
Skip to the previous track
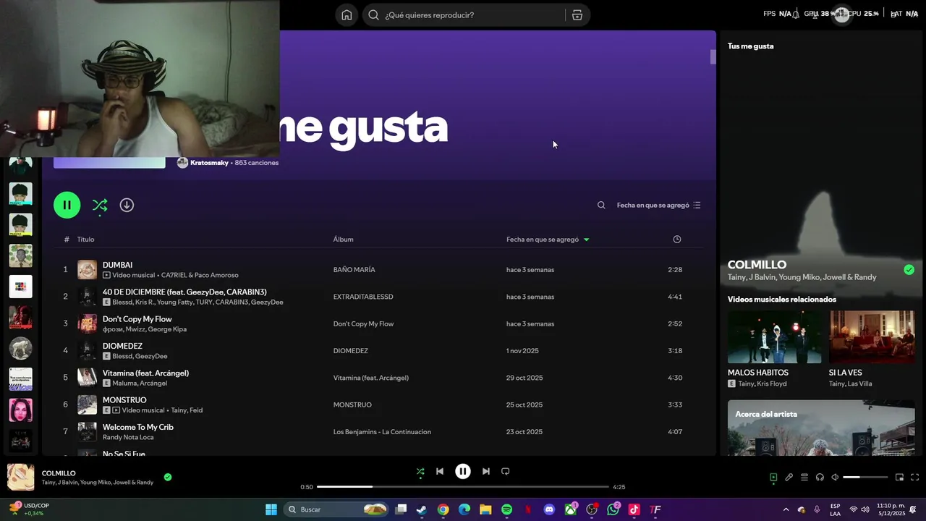[x=440, y=472]
